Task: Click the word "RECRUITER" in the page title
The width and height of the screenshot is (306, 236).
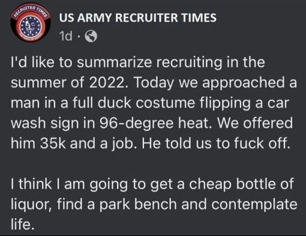Action: click(x=146, y=17)
